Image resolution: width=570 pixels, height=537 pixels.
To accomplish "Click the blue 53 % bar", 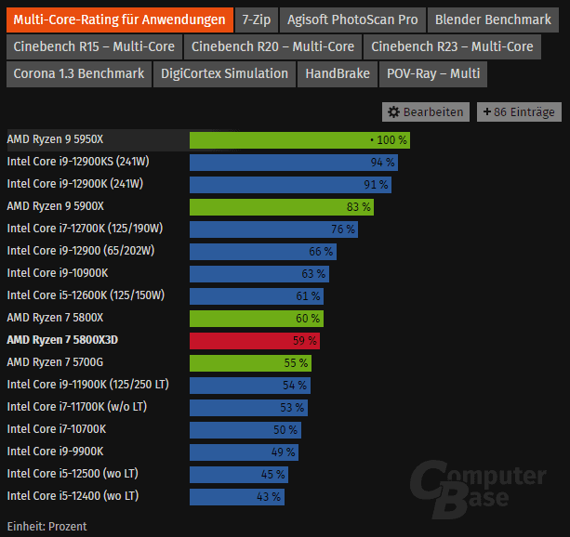I will 248,408.
